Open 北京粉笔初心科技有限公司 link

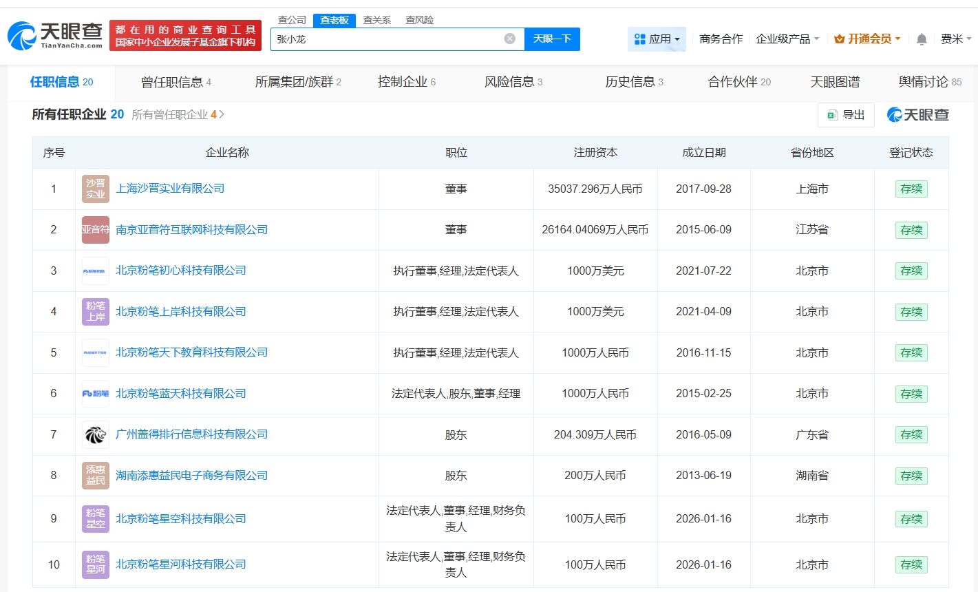point(181,271)
